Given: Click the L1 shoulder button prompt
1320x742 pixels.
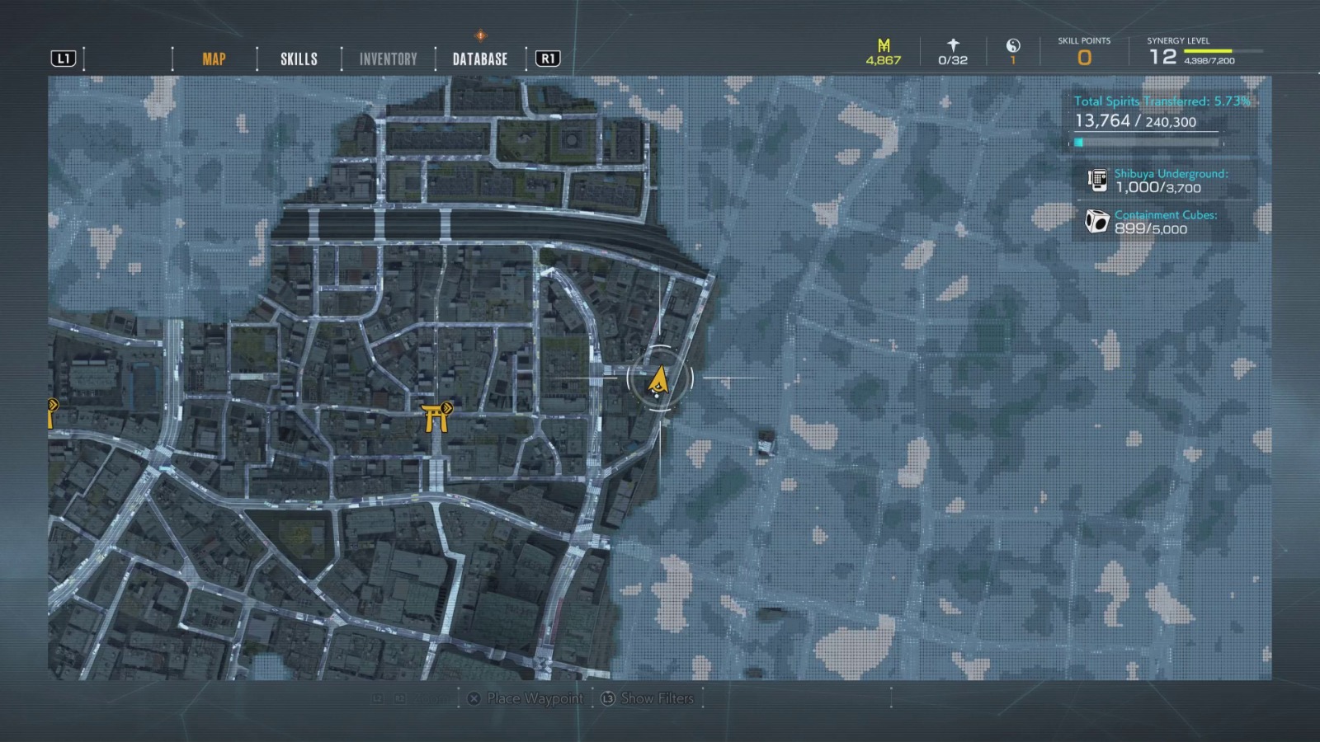Looking at the screenshot, I should [64, 59].
